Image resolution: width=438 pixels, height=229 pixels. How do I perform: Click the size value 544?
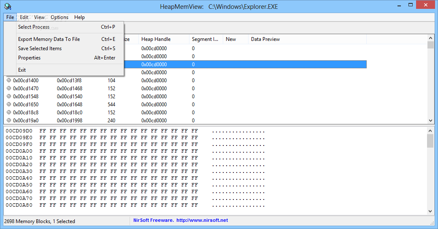coord(111,105)
